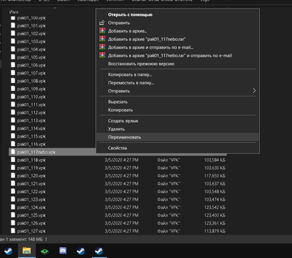Click the file icon of pak01_118.vpk
Image resolution: width=292 pixels, height=258 pixels.
pos(13,160)
